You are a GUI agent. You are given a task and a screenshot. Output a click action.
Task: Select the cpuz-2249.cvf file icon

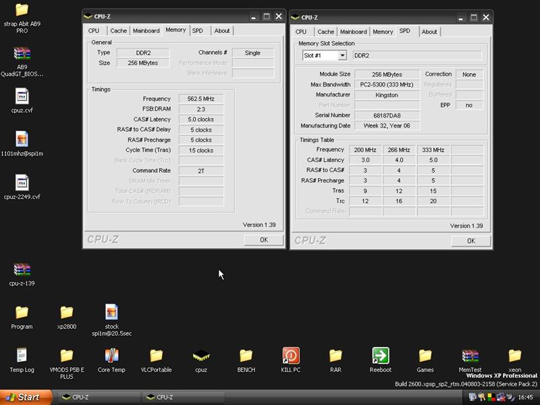(22, 182)
